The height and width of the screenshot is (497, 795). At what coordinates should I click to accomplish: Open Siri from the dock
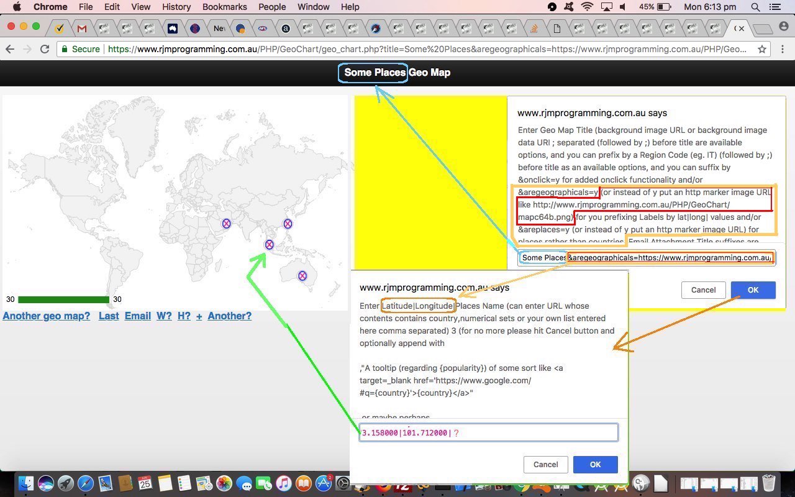[46, 483]
